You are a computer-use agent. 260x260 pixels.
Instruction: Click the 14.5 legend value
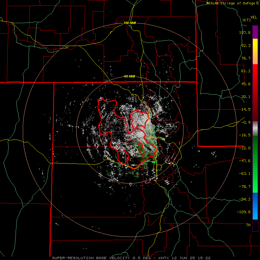click(246, 109)
